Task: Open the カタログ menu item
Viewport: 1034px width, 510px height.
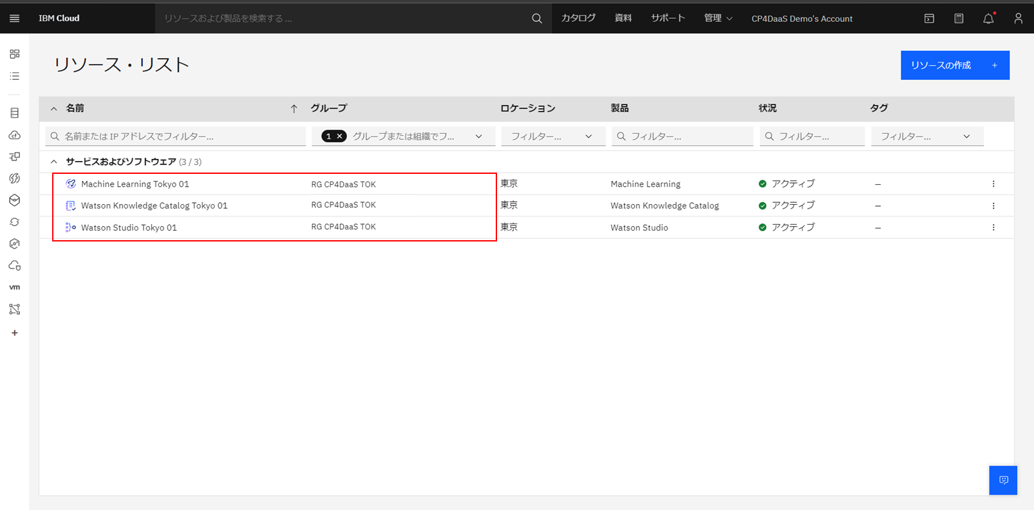Action: coord(578,19)
